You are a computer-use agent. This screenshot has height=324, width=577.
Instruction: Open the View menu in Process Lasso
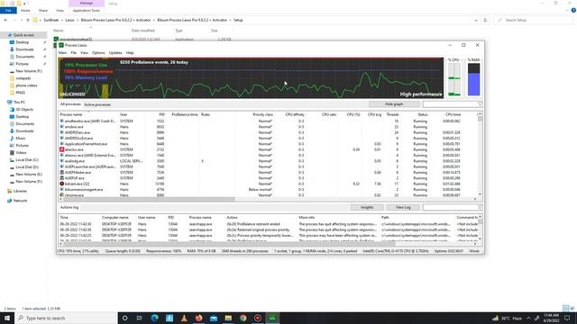click(x=84, y=53)
